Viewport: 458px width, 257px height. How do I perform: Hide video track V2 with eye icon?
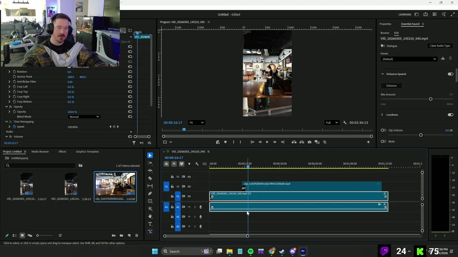[x=189, y=186]
